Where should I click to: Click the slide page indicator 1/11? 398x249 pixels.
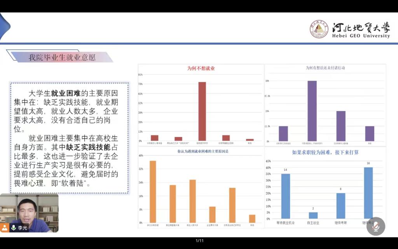pos(199,241)
